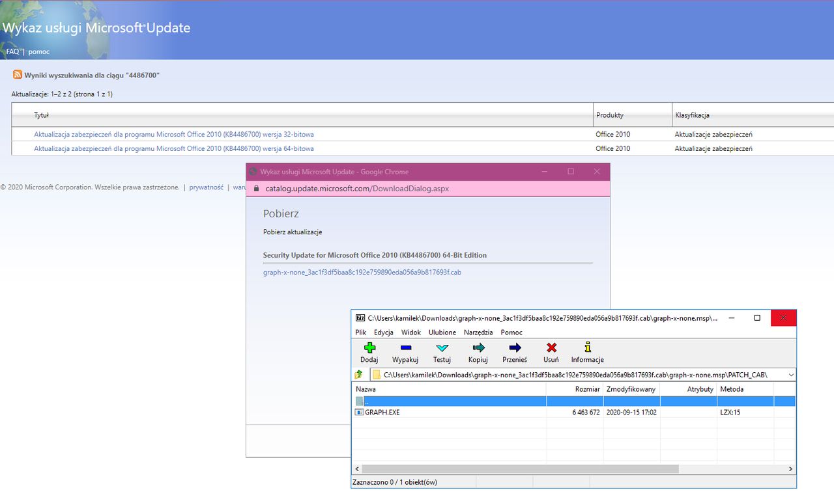
Task: Sort by the Zmodyfikowany column header
Action: [x=631, y=389]
